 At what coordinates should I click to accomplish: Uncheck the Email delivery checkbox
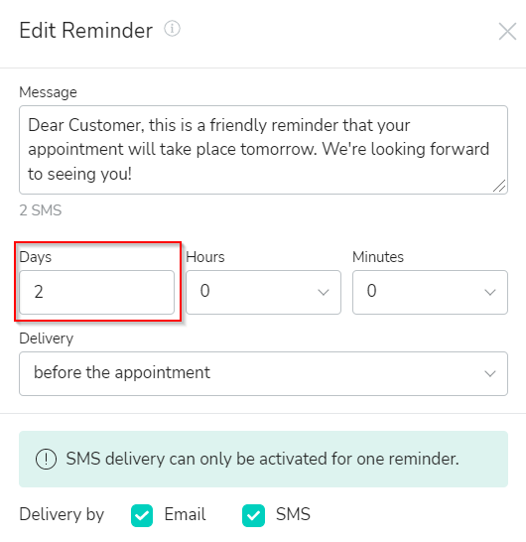coord(142,515)
